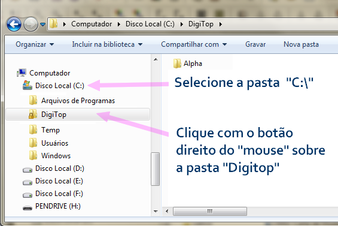Click the locked DigiTop folder icon

(33, 114)
